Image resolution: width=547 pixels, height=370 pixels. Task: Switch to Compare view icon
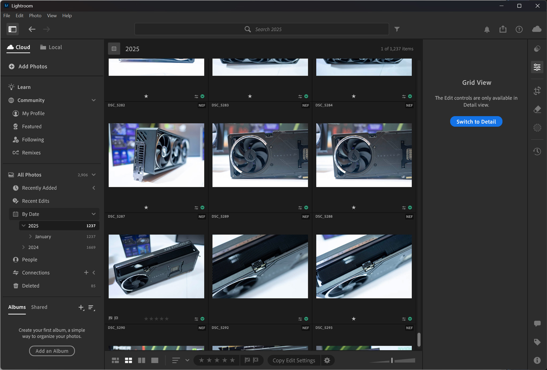(x=142, y=360)
